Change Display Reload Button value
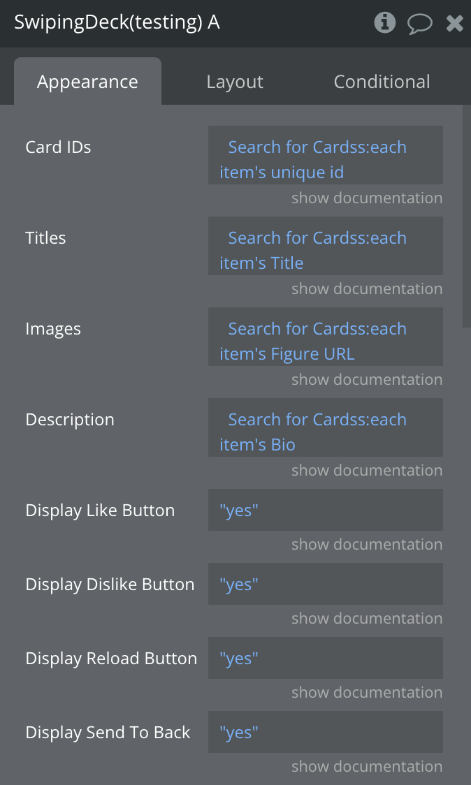Image resolution: width=471 pixels, height=785 pixels. click(x=325, y=658)
